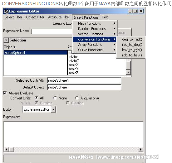Image resolution: width=172 pixels, height=163 pixels.
Task: Maximize the Expression Editor window
Action: (135, 11)
